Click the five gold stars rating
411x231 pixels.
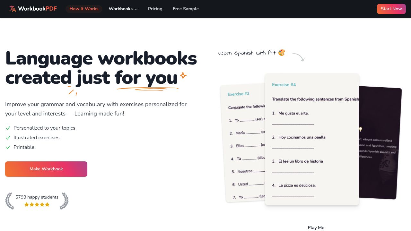tap(37, 204)
